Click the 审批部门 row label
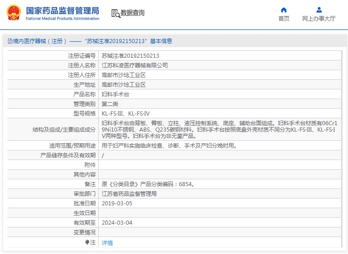This screenshot has width=348, height=254. point(84,194)
